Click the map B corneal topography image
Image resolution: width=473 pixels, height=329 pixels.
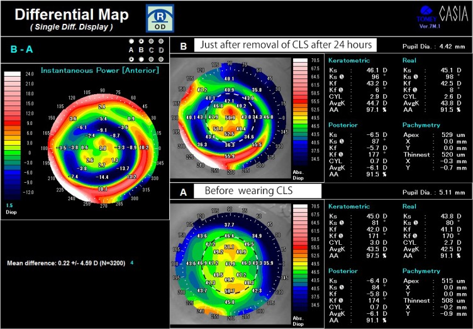pyautogui.click(x=231, y=117)
